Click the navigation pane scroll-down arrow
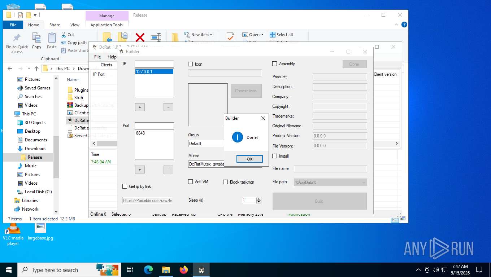Screen dimensions: 491x277 coord(56,212)
